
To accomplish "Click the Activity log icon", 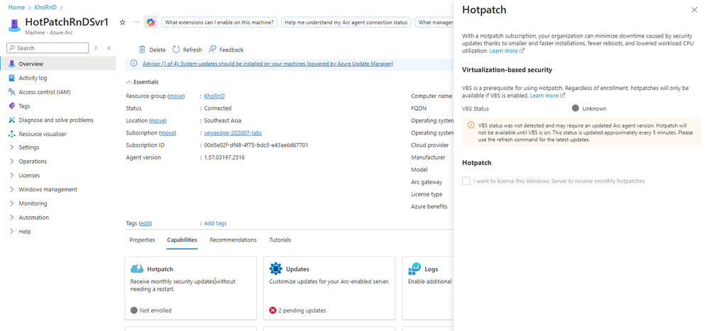I will [12, 78].
